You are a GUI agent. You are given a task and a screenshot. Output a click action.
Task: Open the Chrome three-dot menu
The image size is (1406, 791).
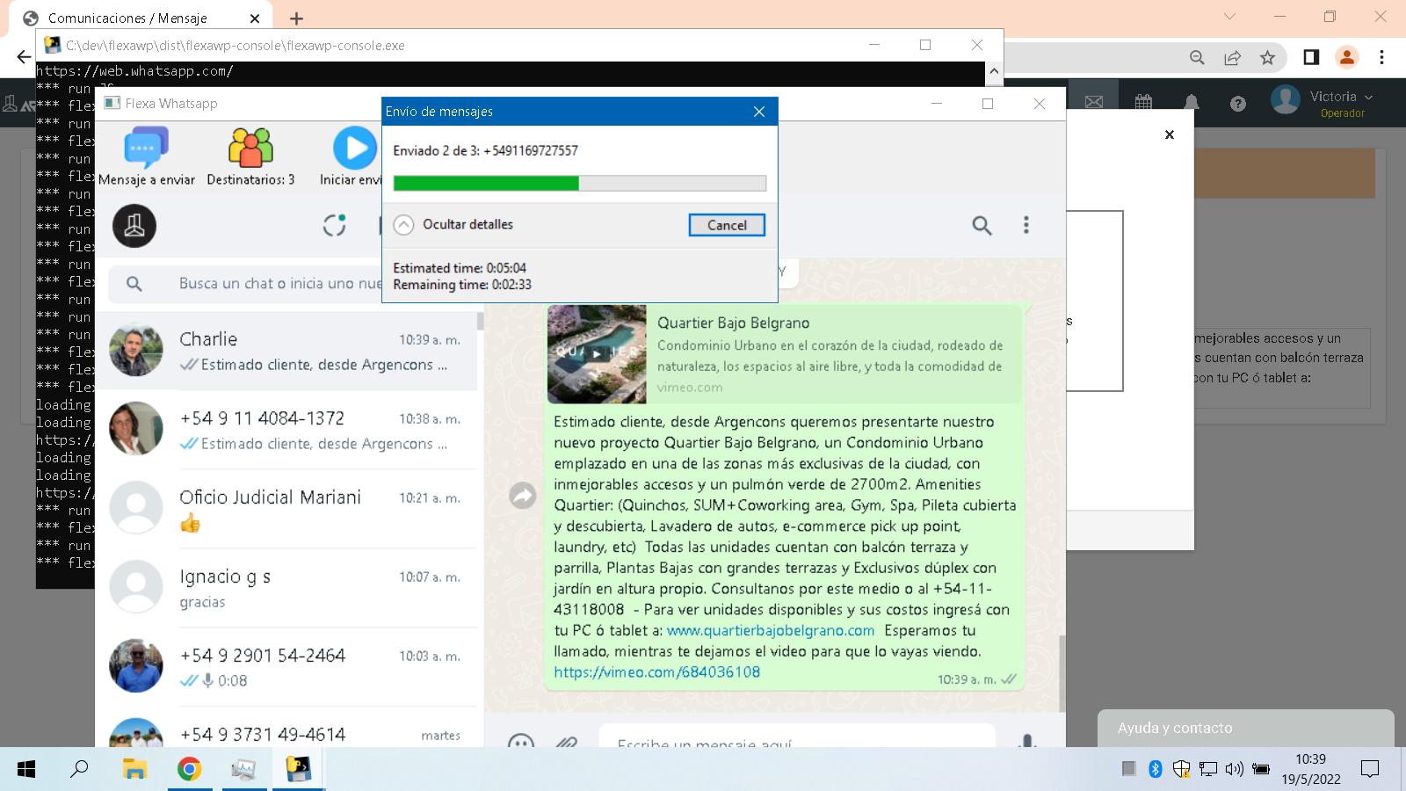[1381, 57]
